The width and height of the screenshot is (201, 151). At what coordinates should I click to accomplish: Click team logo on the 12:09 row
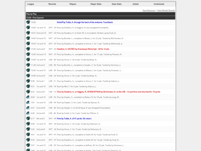coord(28,60)
